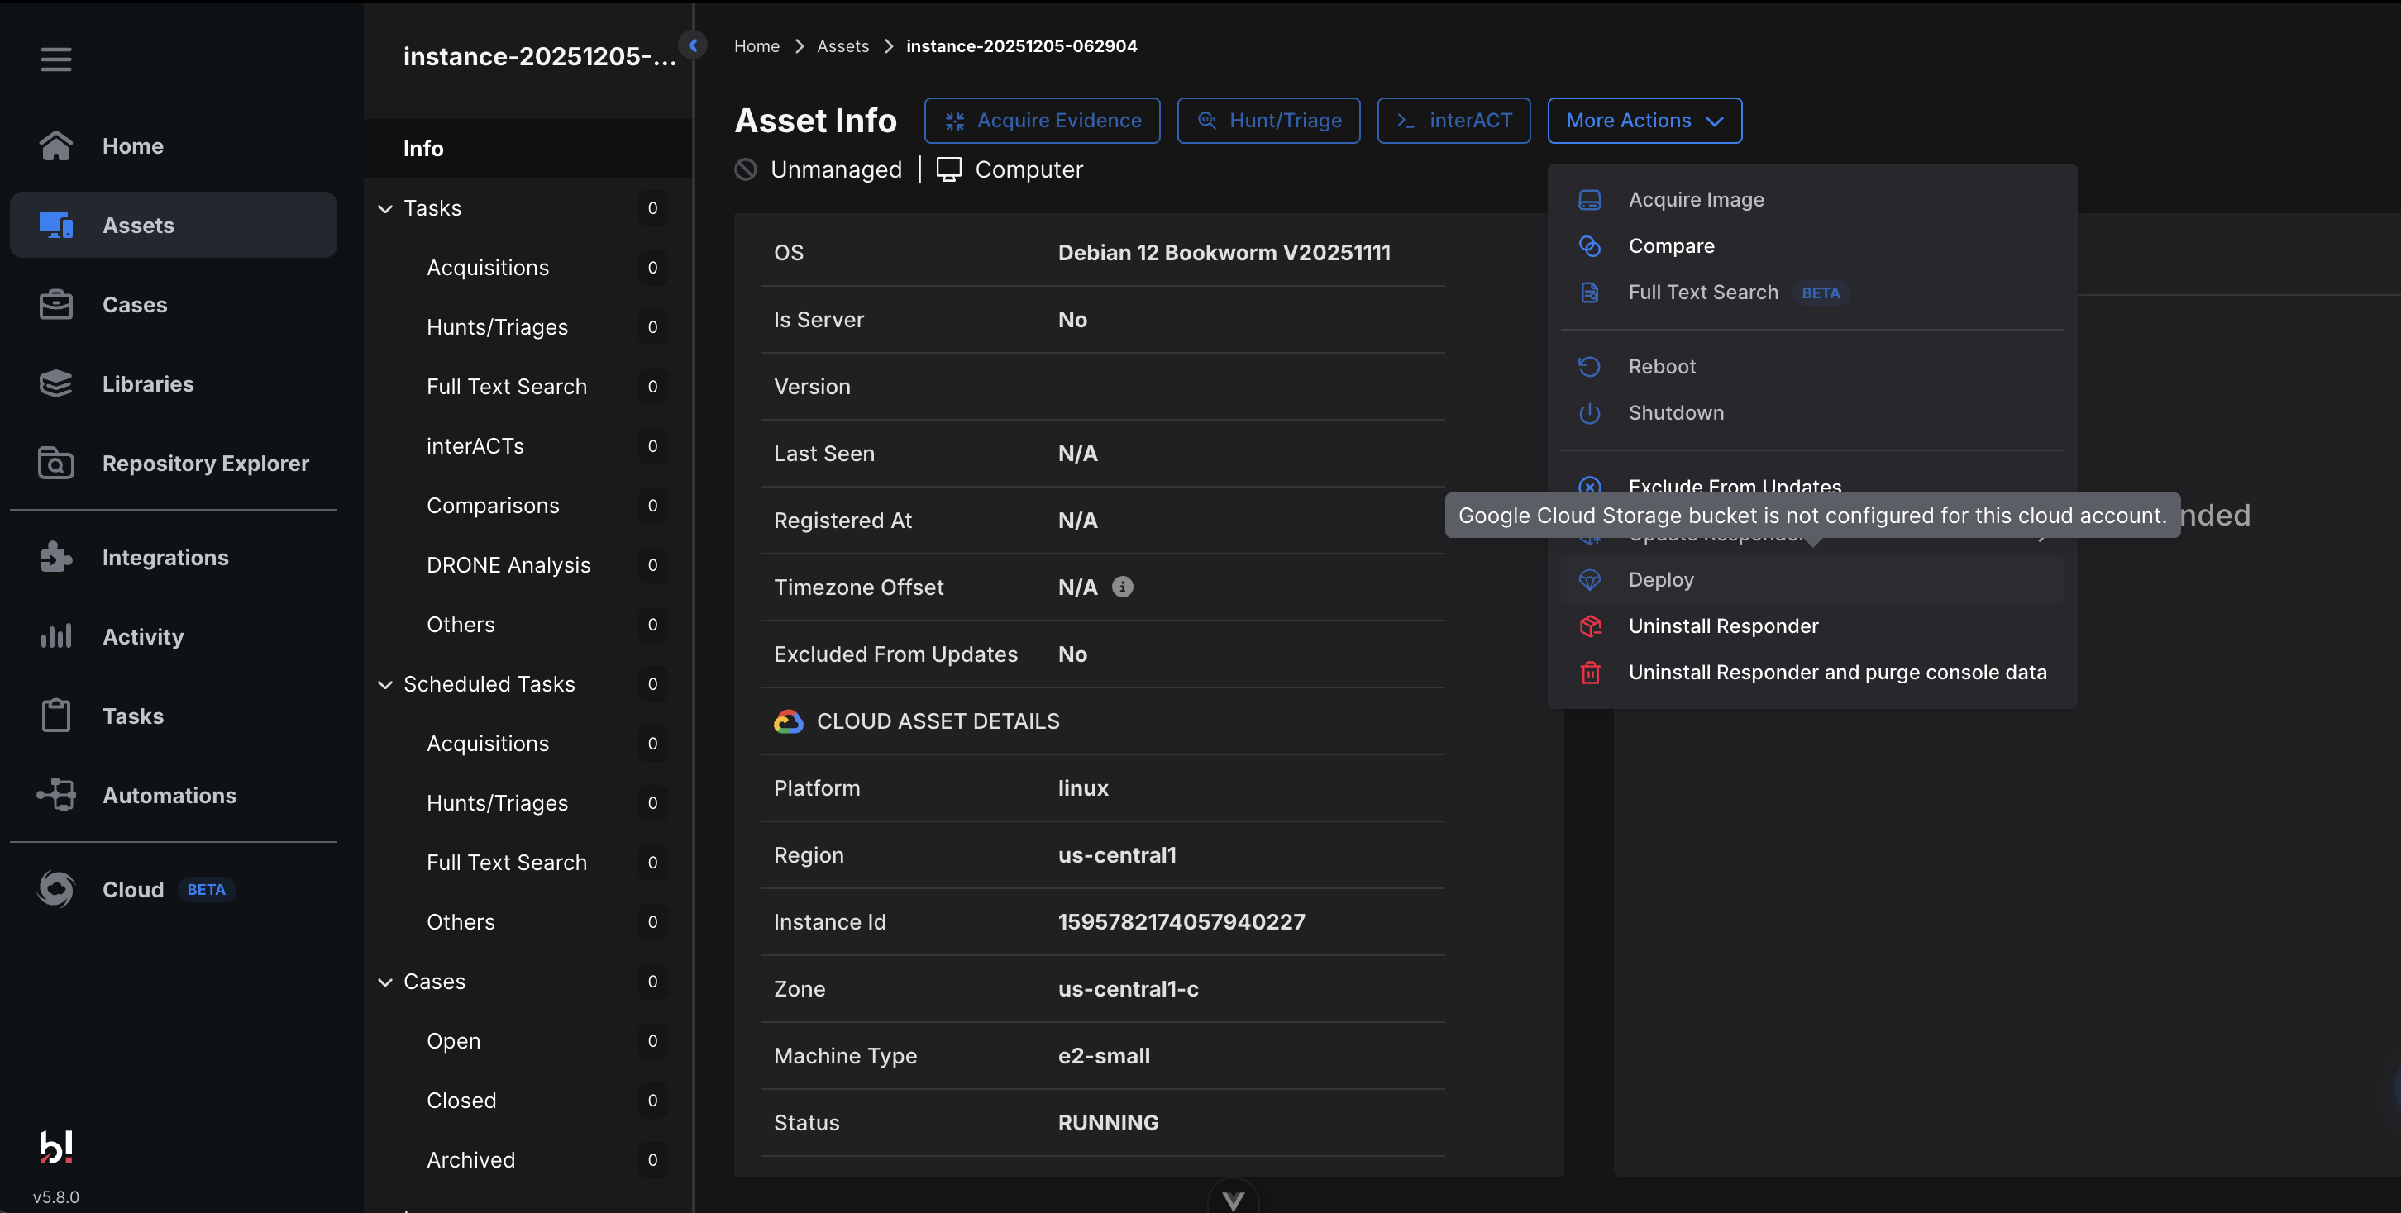
Task: Click the Integrations puzzle icon
Action: [56, 557]
